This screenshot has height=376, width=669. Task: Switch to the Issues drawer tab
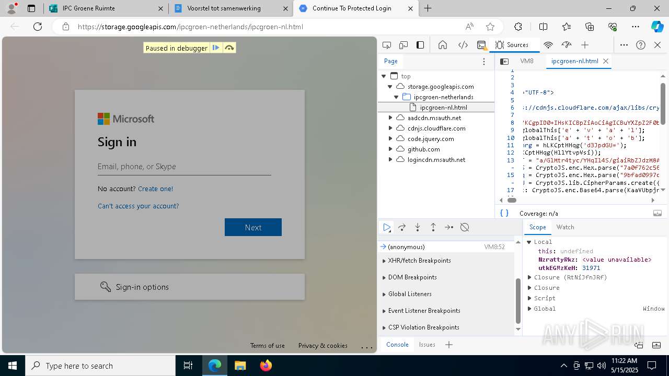click(x=426, y=345)
